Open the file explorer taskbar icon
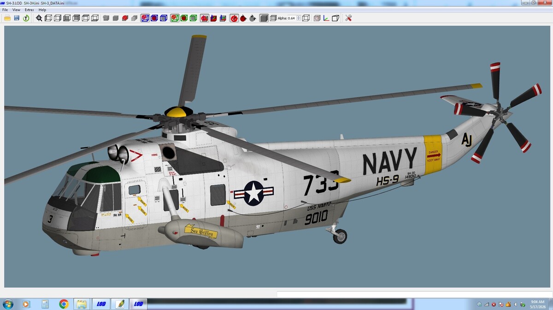 pos(82,304)
